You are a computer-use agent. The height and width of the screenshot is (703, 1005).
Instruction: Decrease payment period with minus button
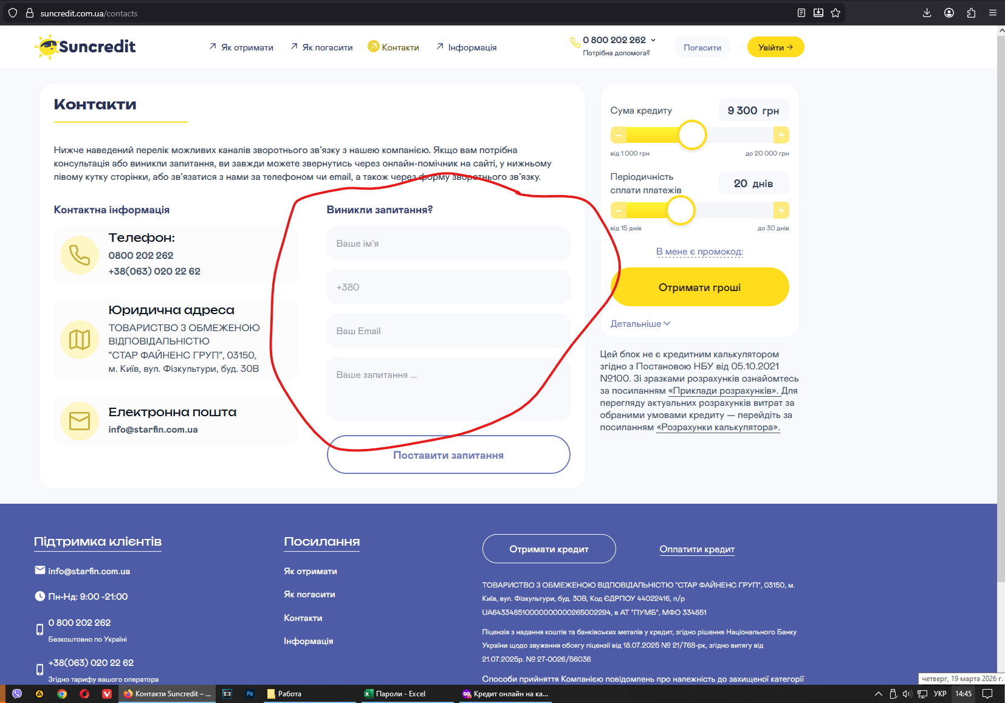coord(619,210)
